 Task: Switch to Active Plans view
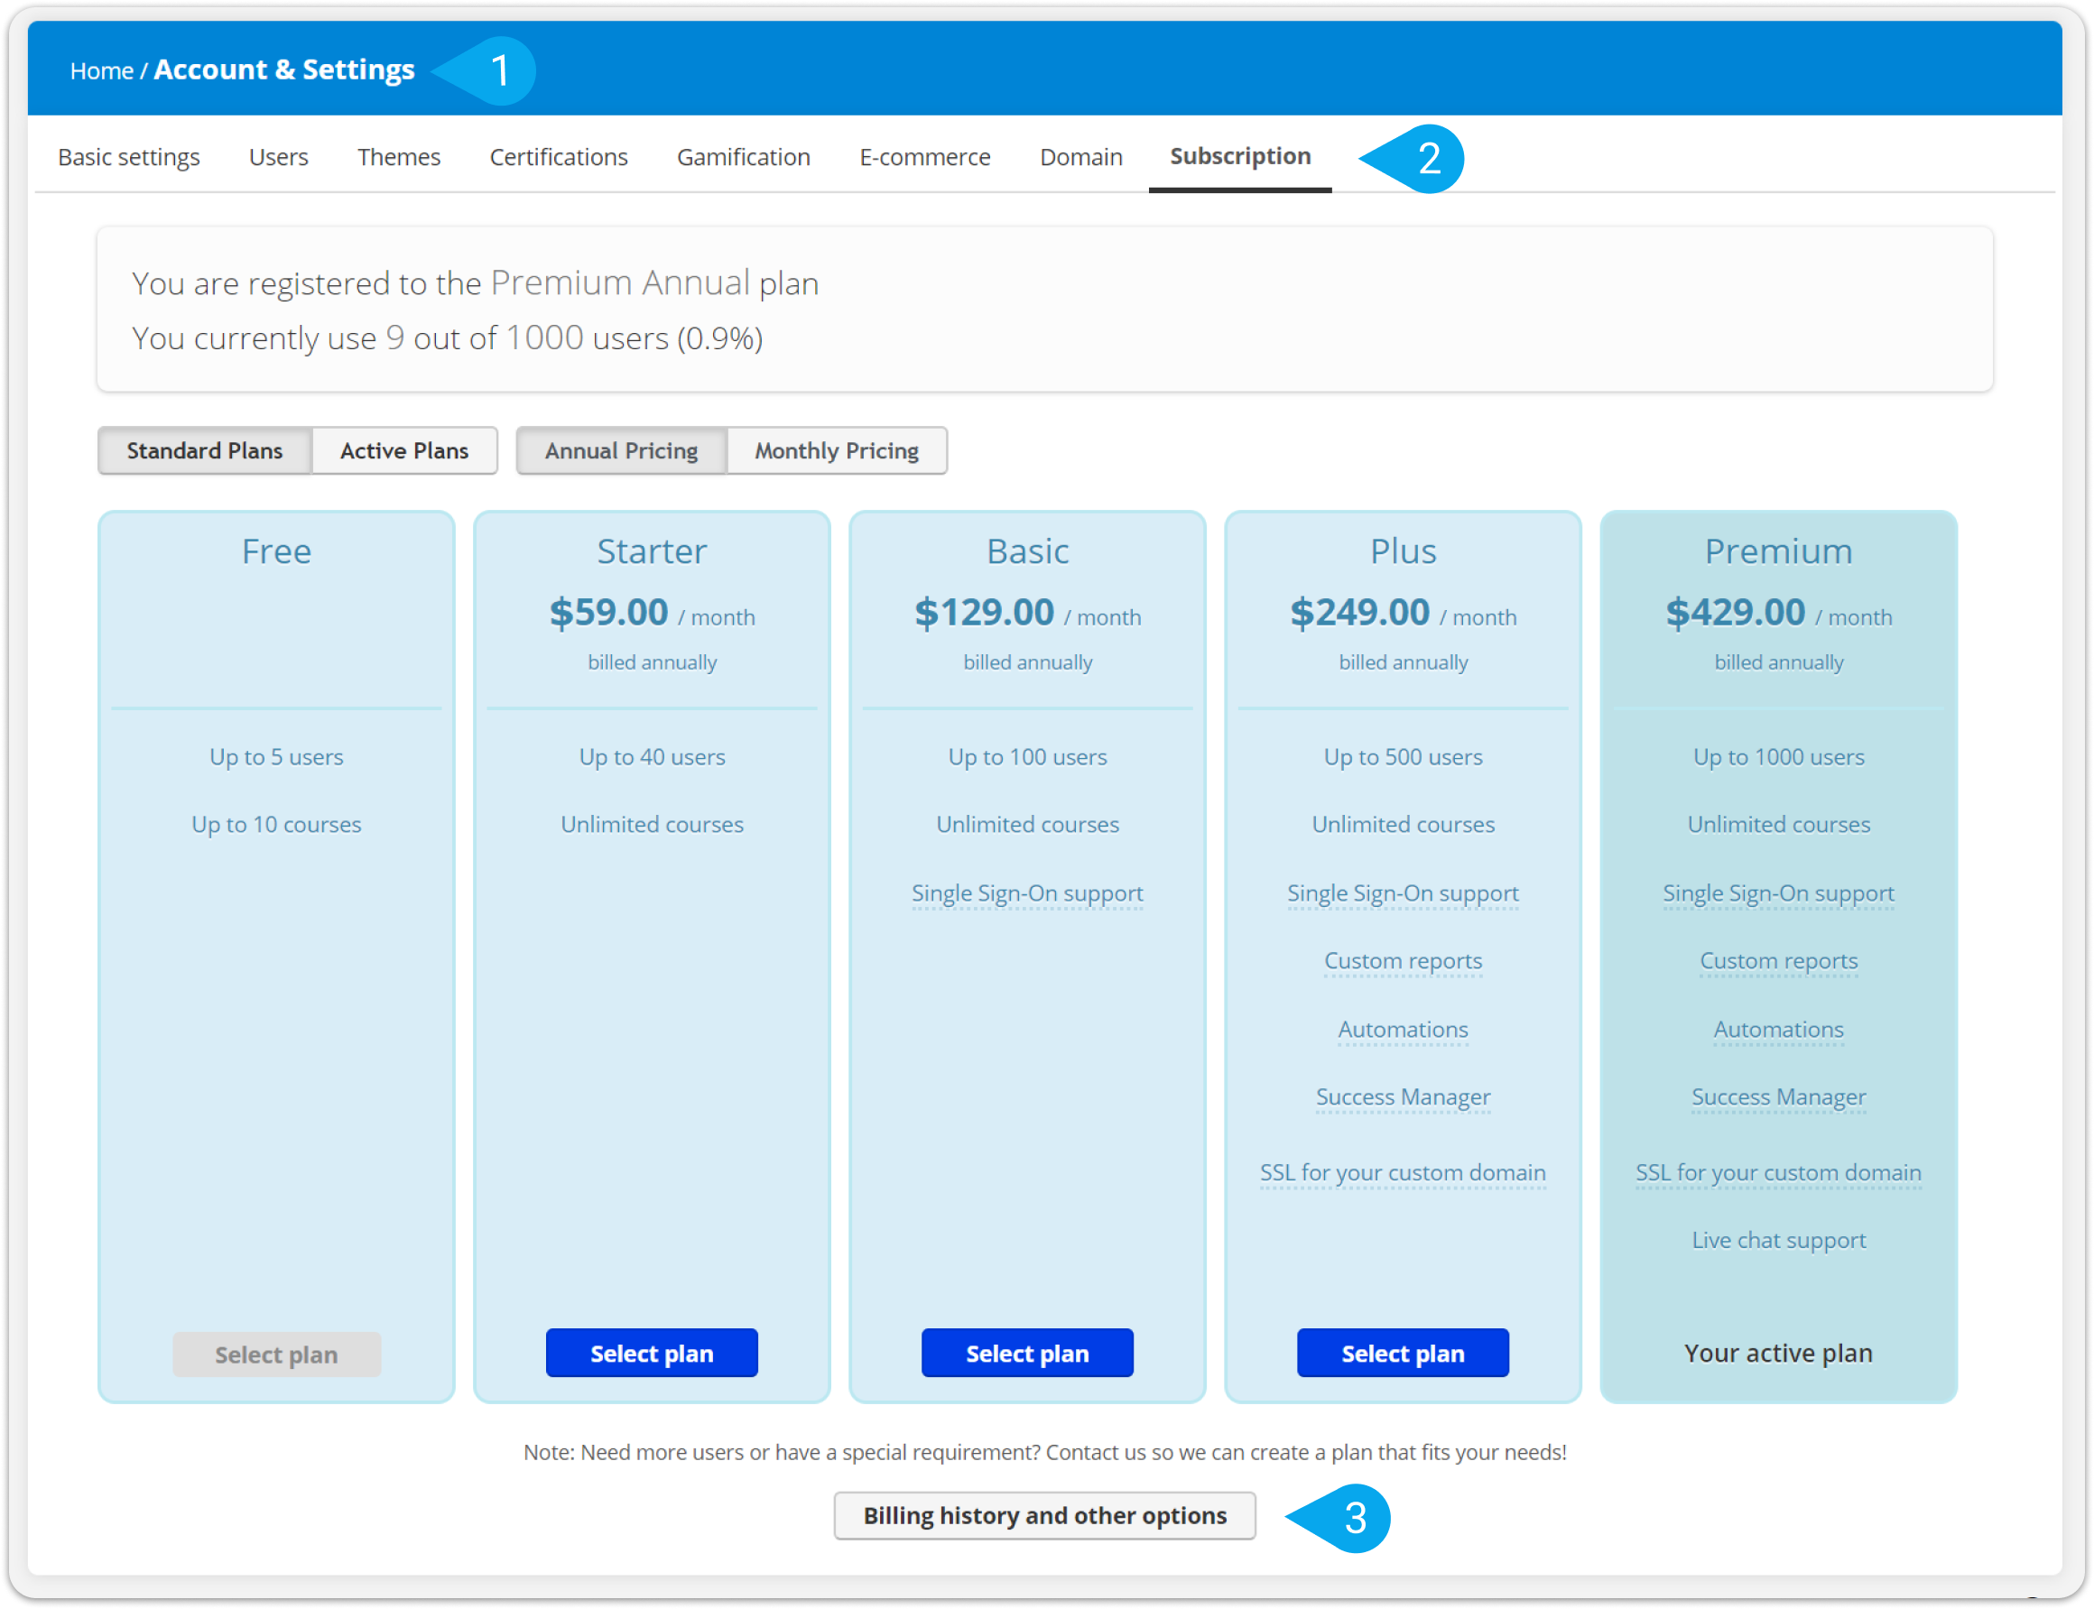coord(405,451)
